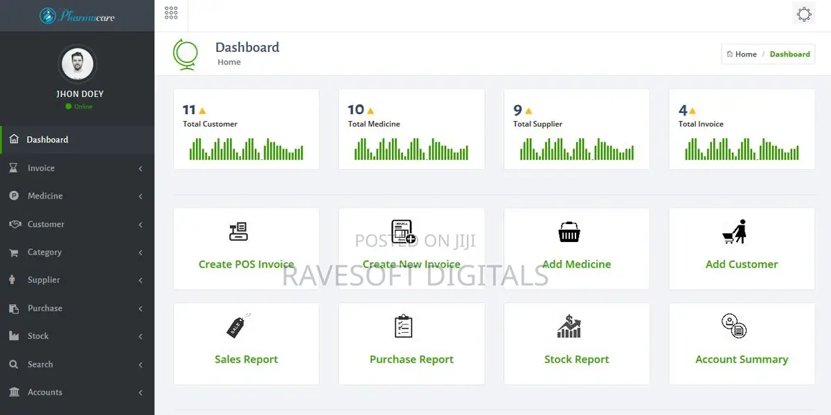Click the POS register icon
This screenshot has height=415, width=831.
click(x=238, y=231)
